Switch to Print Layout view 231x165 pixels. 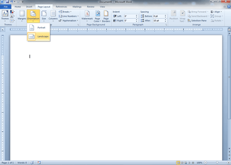pos(178,163)
